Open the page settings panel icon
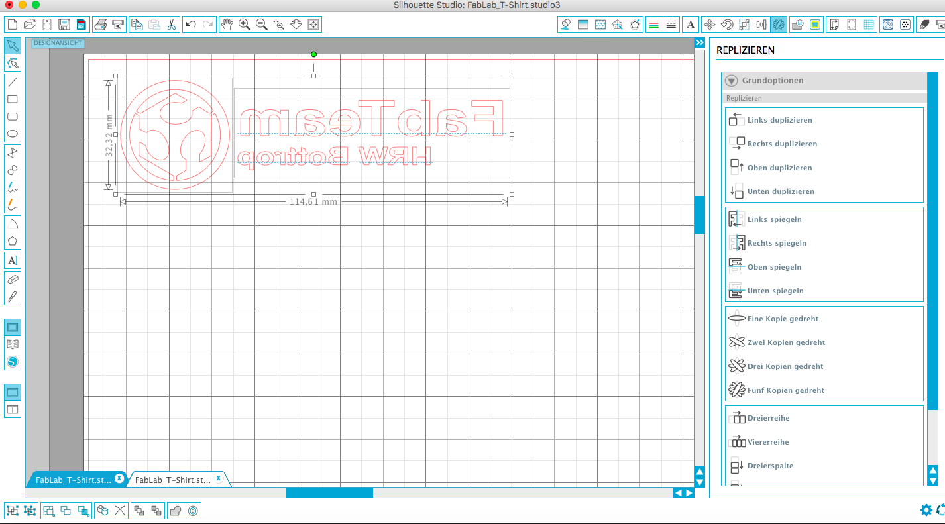The width and height of the screenshot is (945, 524). [834, 25]
